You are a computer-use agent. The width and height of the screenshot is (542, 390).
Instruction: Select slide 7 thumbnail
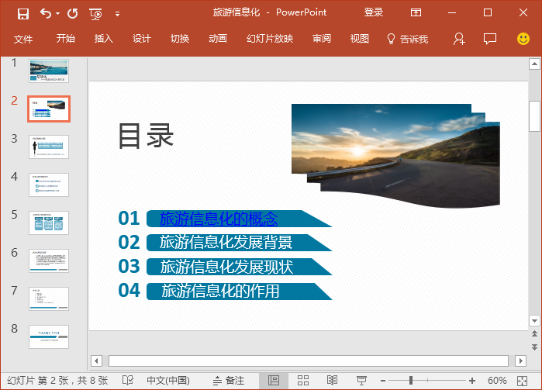pos(49,299)
